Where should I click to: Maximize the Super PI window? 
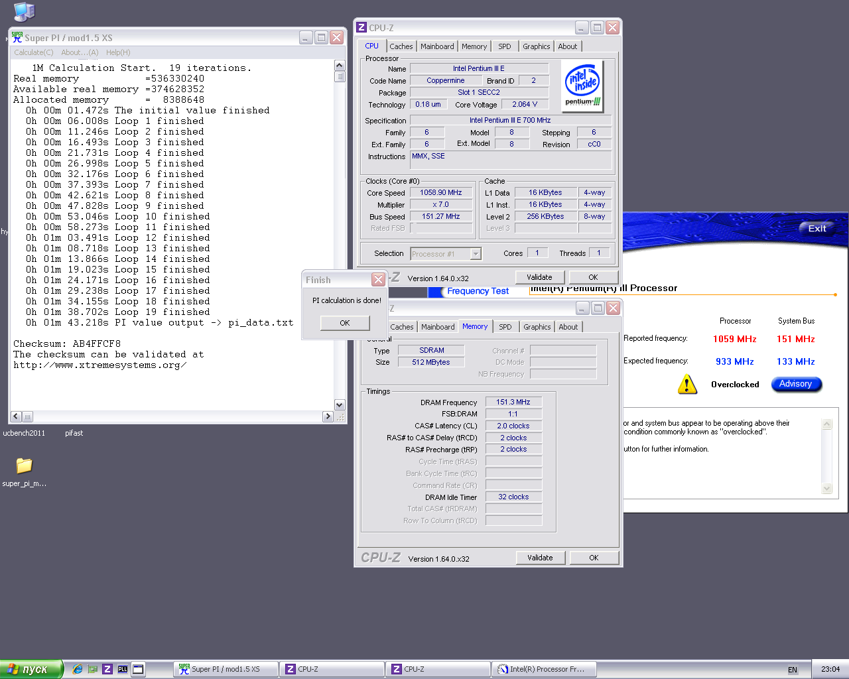pos(321,38)
